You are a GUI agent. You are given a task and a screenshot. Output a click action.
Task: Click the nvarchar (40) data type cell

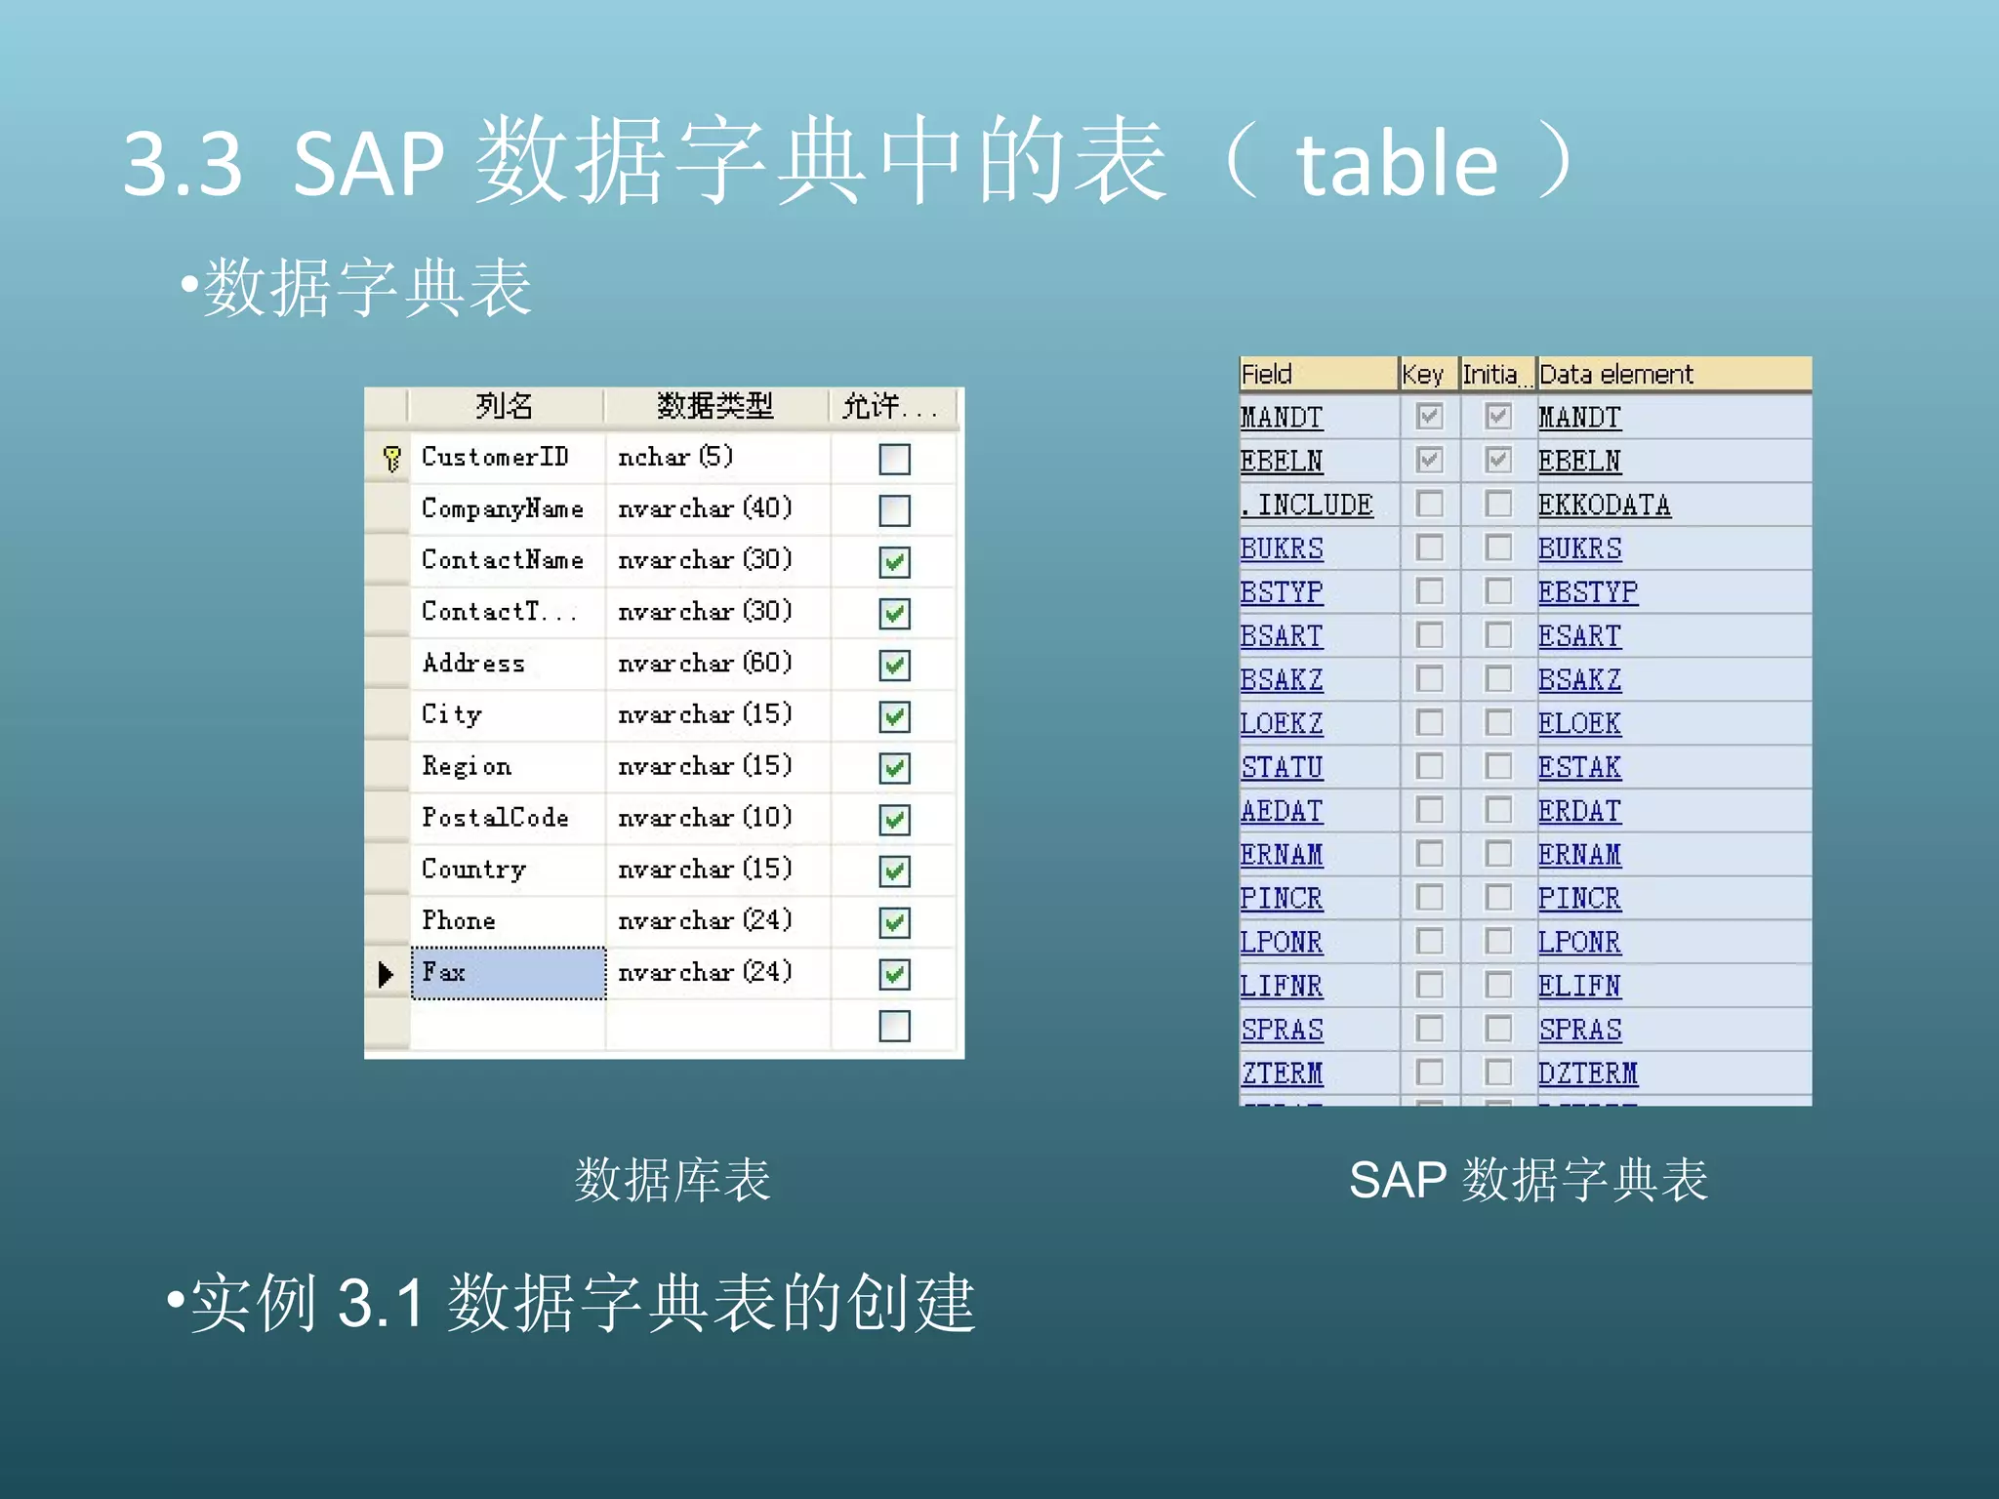pos(717,509)
